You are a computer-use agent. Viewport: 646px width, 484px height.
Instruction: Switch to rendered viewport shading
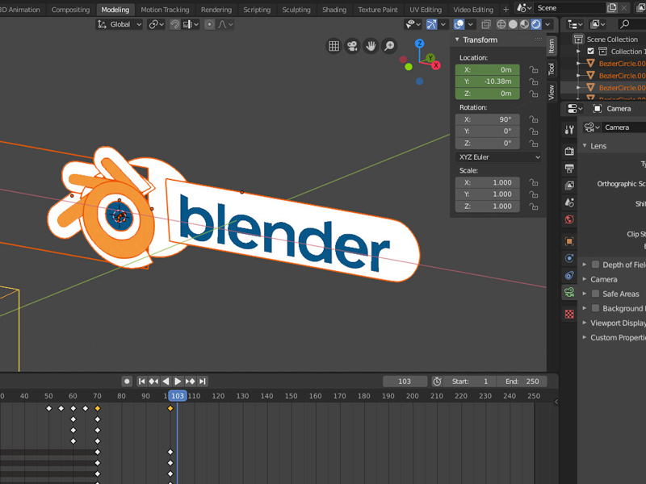pos(536,24)
